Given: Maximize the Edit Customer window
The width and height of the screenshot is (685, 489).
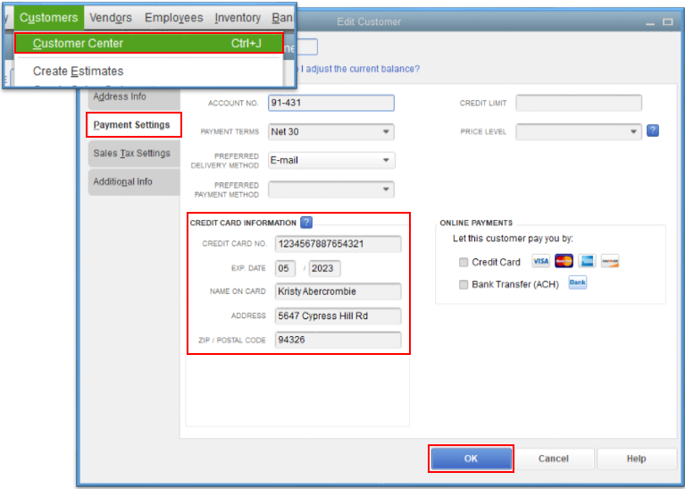Looking at the screenshot, I should click(667, 21).
